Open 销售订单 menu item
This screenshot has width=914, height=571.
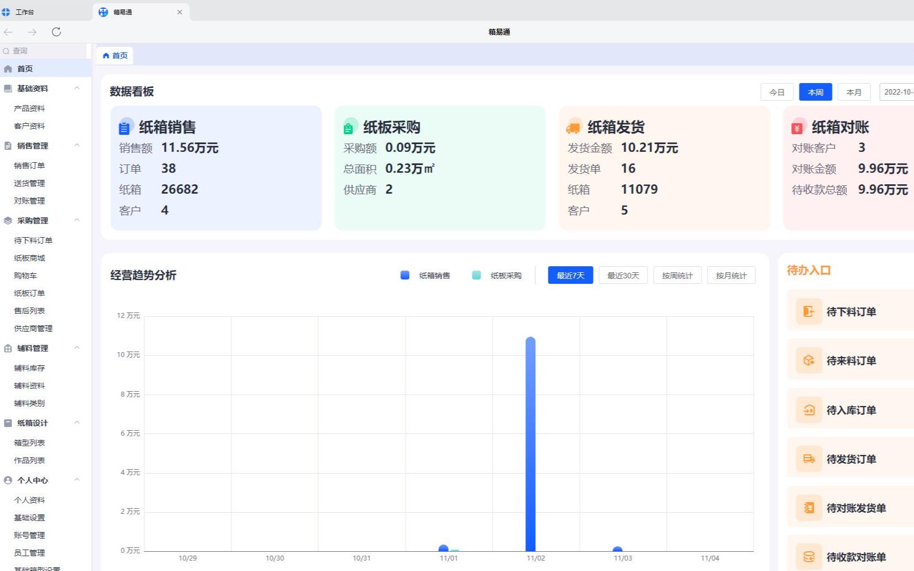29,166
